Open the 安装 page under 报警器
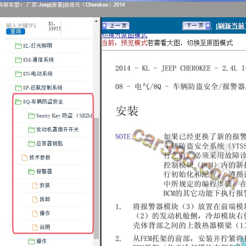Screen dimensions: 246x246 coord(45,185)
